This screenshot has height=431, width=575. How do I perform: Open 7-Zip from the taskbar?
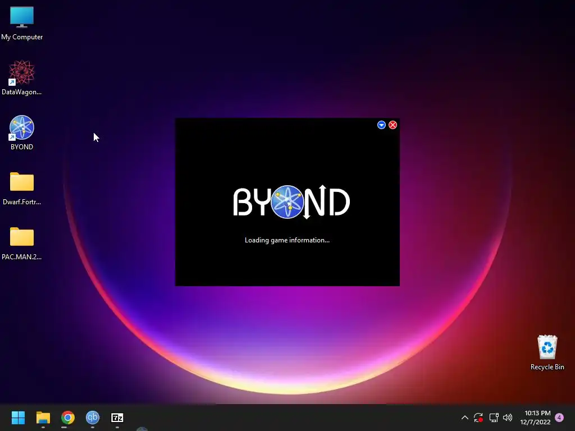click(117, 418)
